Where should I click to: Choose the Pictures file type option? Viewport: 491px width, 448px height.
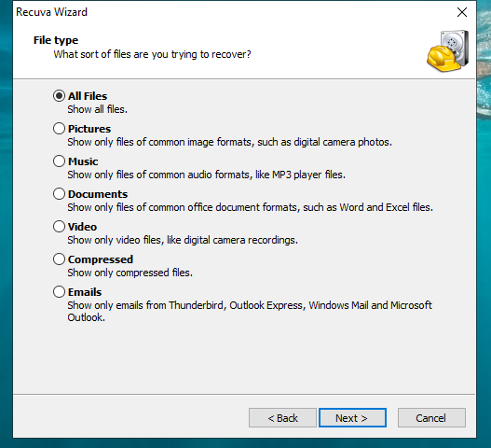click(59, 129)
